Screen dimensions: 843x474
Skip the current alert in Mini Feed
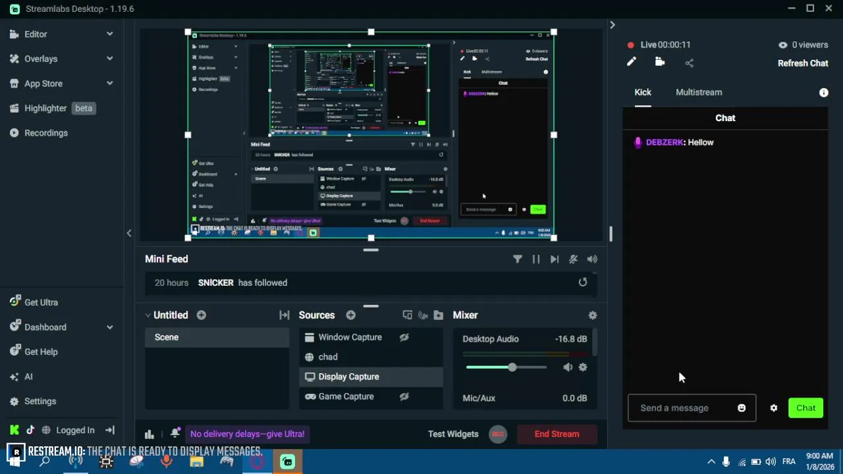click(555, 259)
